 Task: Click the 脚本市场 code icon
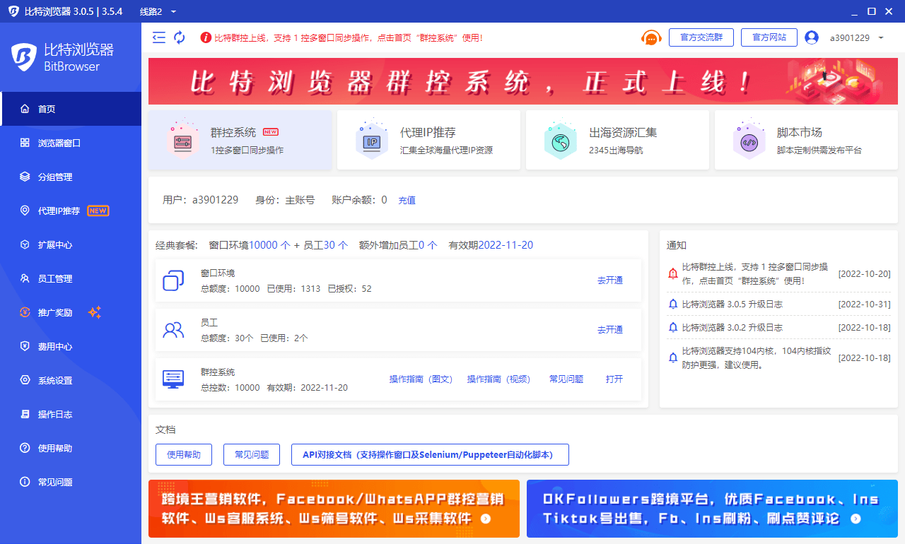(x=749, y=141)
